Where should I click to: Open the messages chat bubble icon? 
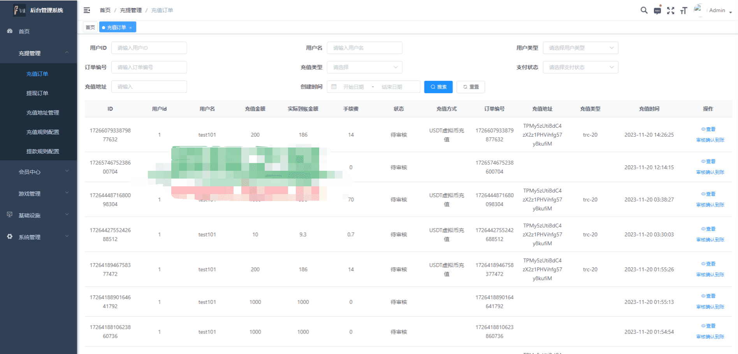click(x=657, y=11)
